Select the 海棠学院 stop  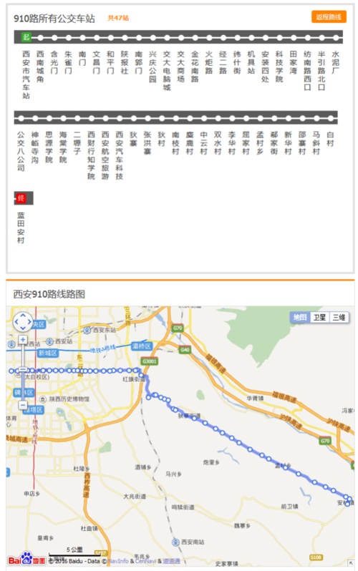[63, 147]
